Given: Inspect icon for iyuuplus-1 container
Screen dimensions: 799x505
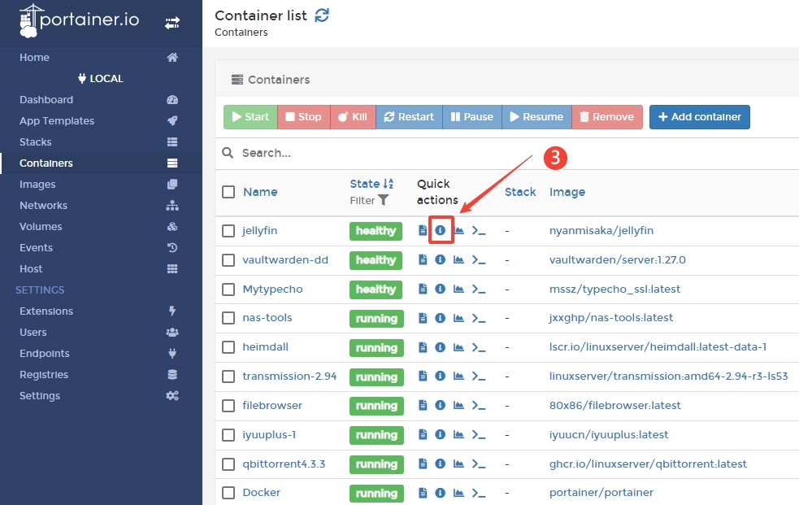Looking at the screenshot, I should coord(441,435).
